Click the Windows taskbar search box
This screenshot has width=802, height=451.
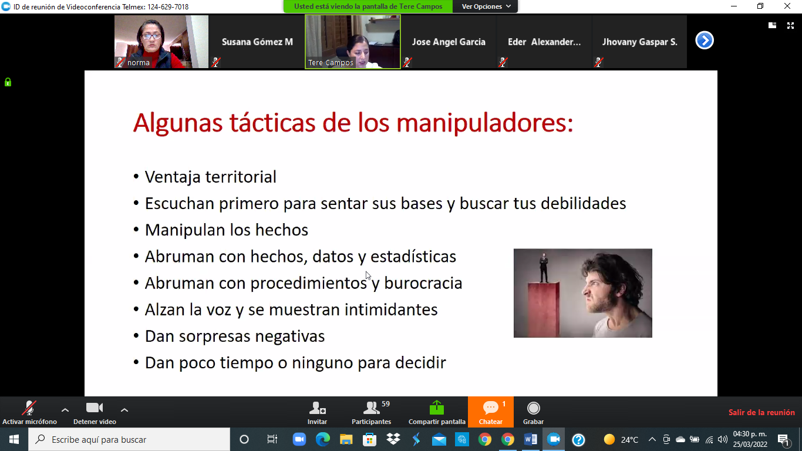129,439
